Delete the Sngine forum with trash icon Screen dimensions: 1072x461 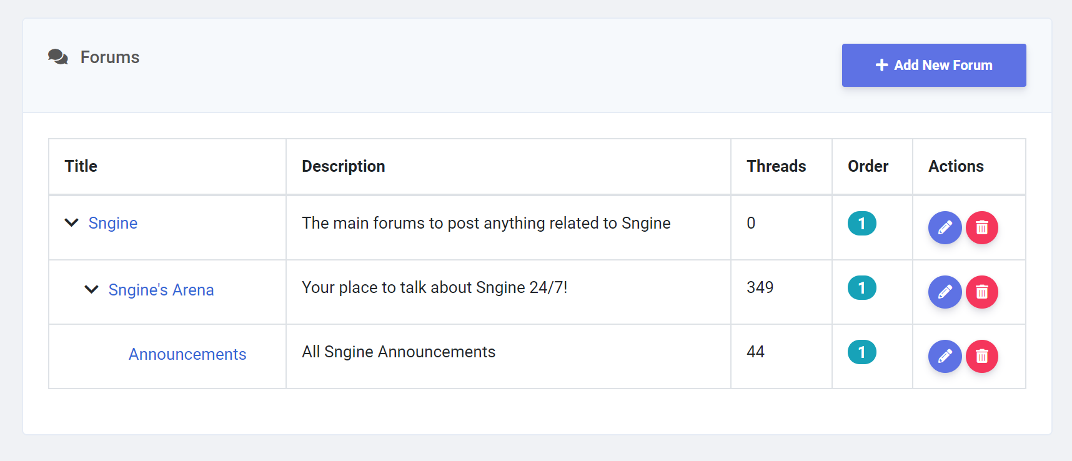(982, 227)
